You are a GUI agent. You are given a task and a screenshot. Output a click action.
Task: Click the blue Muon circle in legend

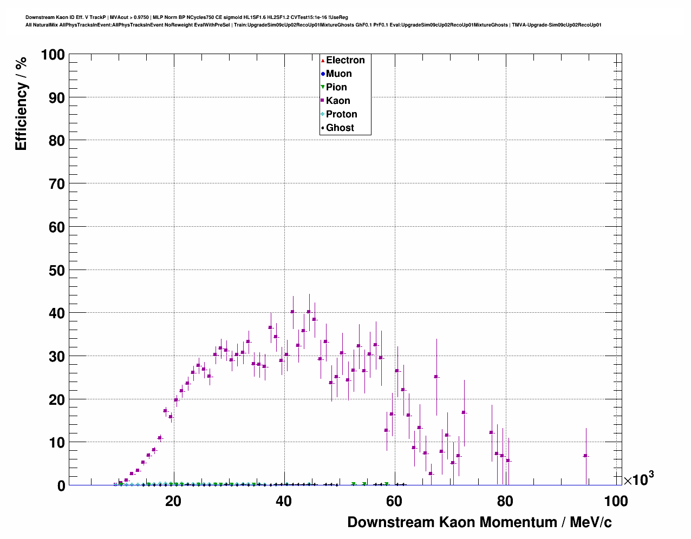[323, 74]
